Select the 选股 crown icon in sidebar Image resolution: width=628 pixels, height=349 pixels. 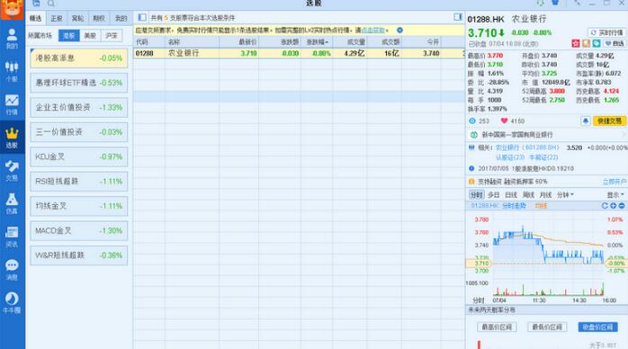tap(12, 138)
